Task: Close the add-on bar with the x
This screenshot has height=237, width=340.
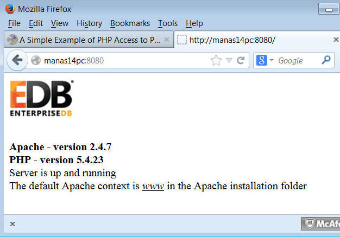Action: (x=12, y=224)
